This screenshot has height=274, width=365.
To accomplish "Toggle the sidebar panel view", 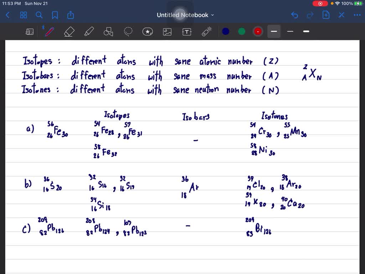I will pos(30,31).
